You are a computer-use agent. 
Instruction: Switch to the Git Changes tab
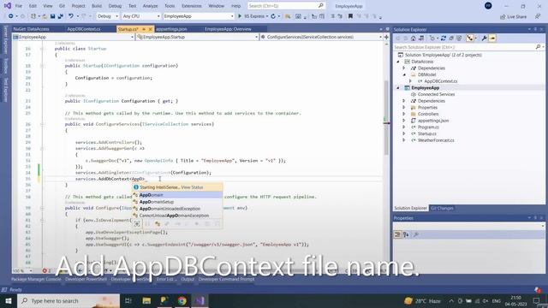pyautogui.click(x=442, y=208)
